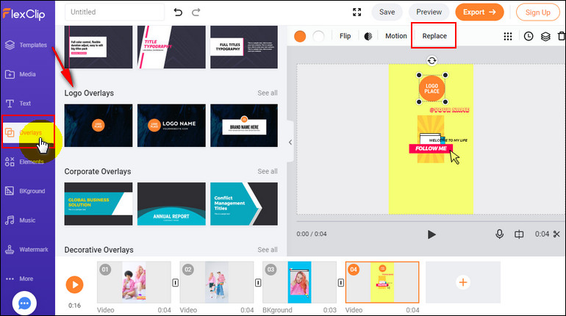Select storyboard scene 02
The width and height of the screenshot is (566, 316).
point(217,282)
